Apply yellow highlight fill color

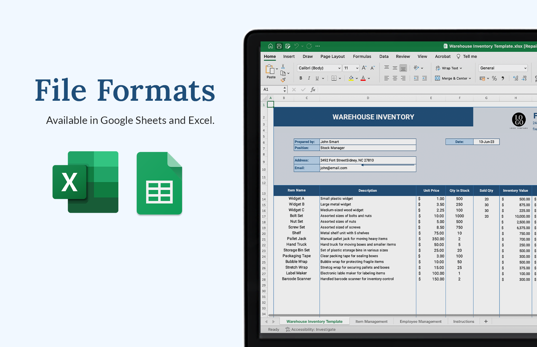pyautogui.click(x=351, y=78)
